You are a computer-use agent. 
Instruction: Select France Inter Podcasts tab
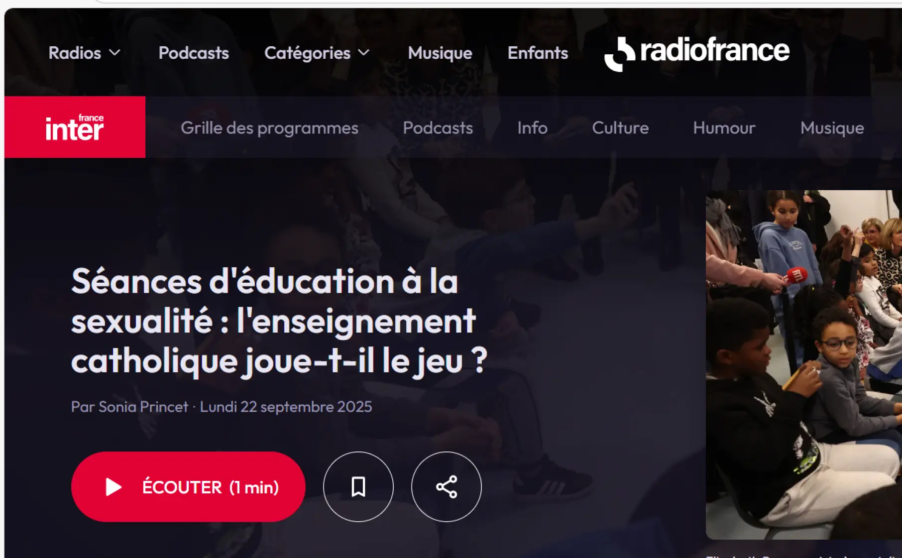pyautogui.click(x=438, y=128)
